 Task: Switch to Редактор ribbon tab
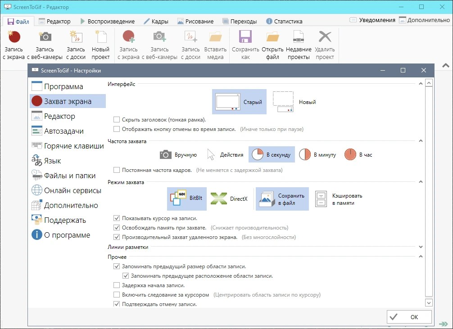(x=54, y=21)
